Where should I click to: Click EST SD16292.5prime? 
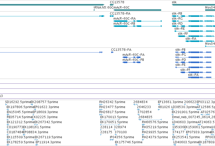point(18,102)
